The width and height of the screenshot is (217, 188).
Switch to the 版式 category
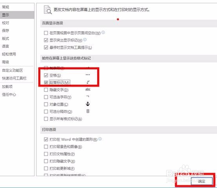(x=17, y=38)
